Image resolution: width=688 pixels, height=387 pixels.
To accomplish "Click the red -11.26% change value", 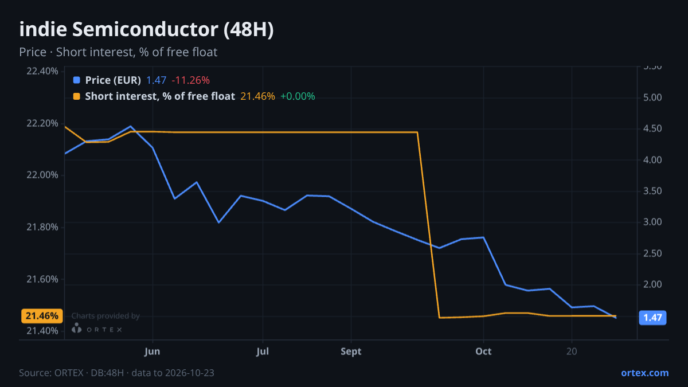I will coord(190,80).
